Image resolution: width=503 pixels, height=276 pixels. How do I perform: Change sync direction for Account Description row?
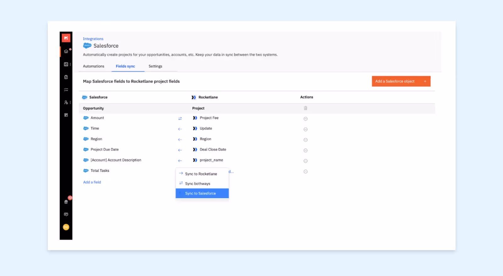[x=180, y=161]
